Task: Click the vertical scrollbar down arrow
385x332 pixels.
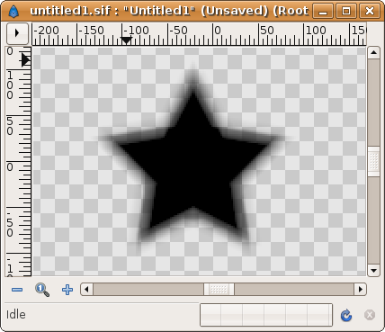Action: [x=373, y=271]
